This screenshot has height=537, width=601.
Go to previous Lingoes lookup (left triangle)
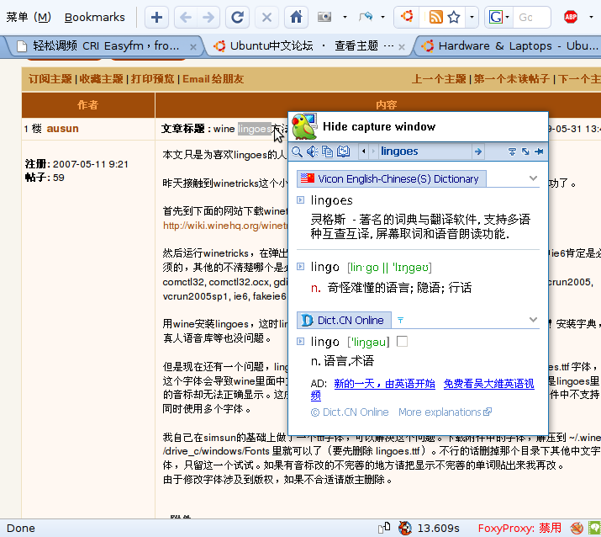coord(363,152)
